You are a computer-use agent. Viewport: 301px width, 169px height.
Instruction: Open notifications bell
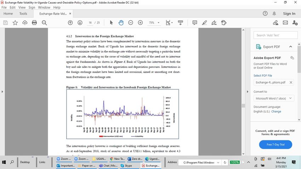(274, 13)
